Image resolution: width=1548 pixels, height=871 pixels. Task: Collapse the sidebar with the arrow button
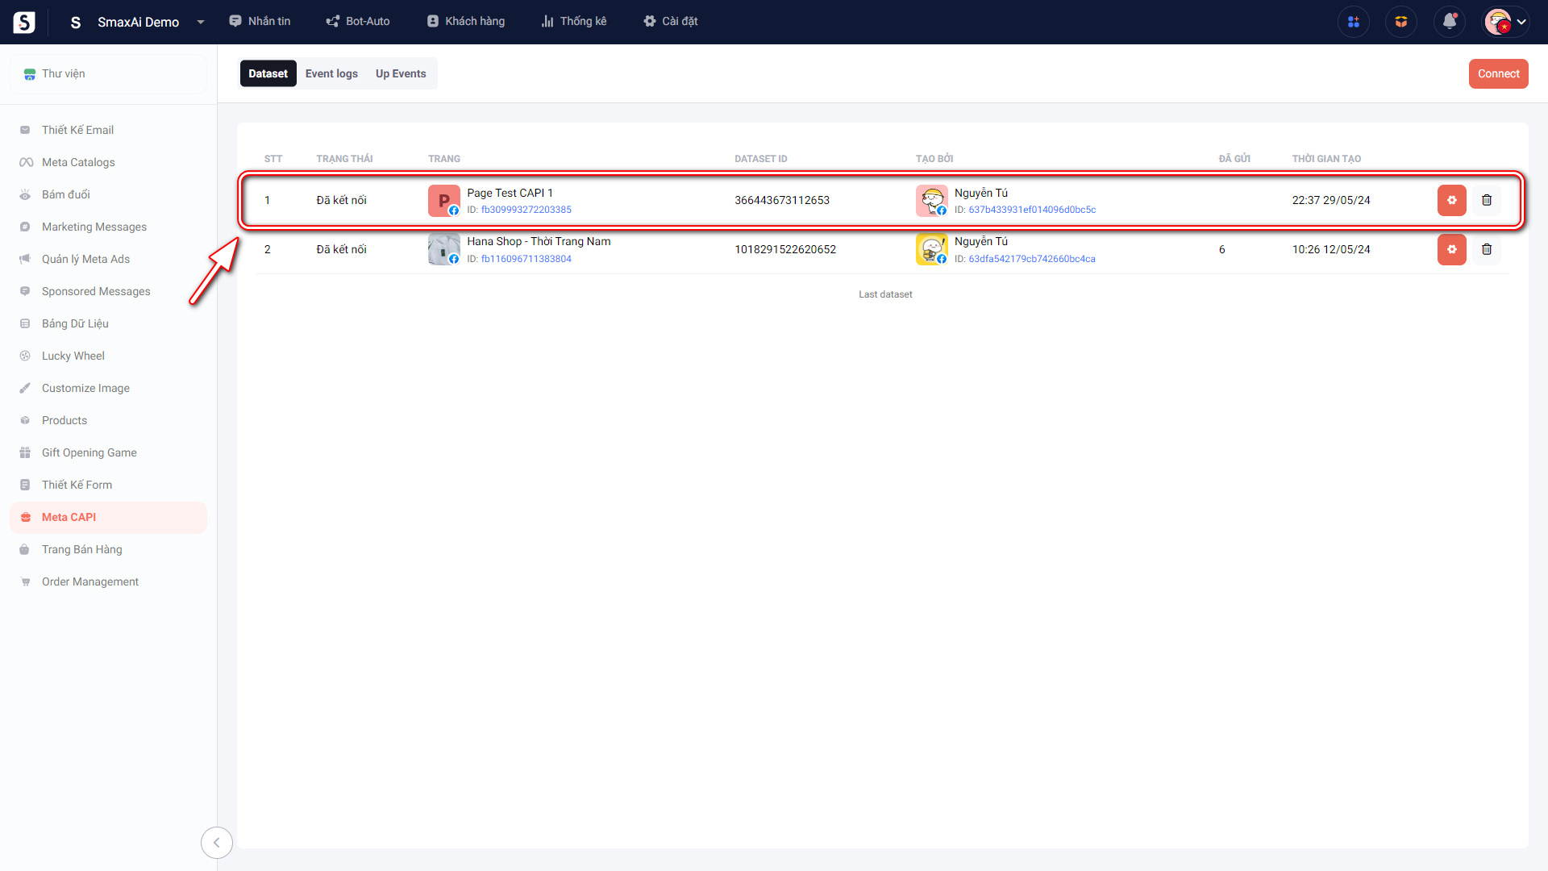click(x=216, y=843)
